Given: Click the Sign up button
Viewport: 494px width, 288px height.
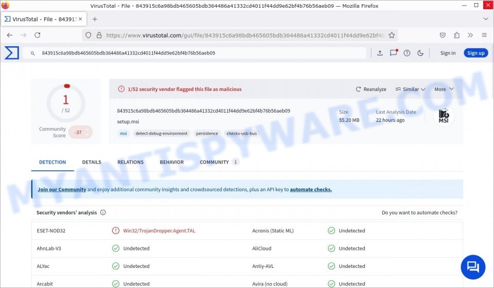Looking at the screenshot, I should point(475,53).
